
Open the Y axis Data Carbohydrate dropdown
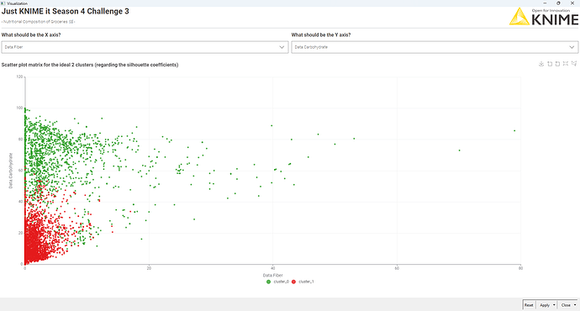coord(435,47)
